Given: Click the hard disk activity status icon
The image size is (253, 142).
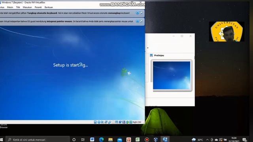Looking at the screenshot, I should (95, 122).
